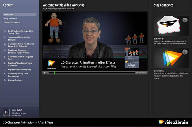
Task: Choose Play all videos in the sidebar
Action: pos(11,19)
